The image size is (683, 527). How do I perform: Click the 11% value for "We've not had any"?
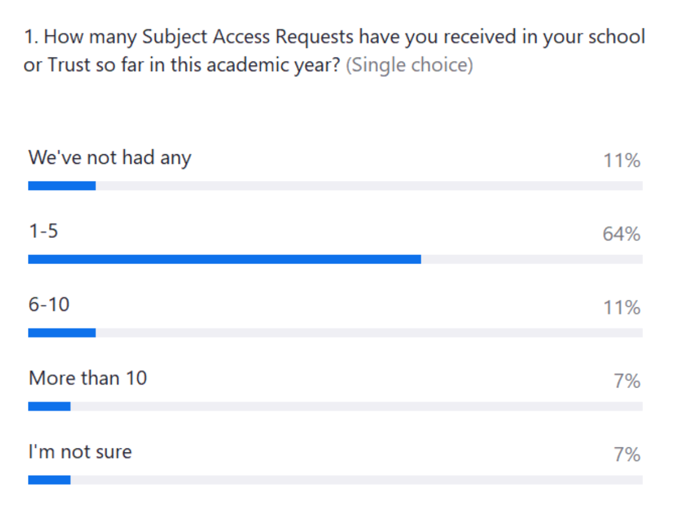click(622, 161)
